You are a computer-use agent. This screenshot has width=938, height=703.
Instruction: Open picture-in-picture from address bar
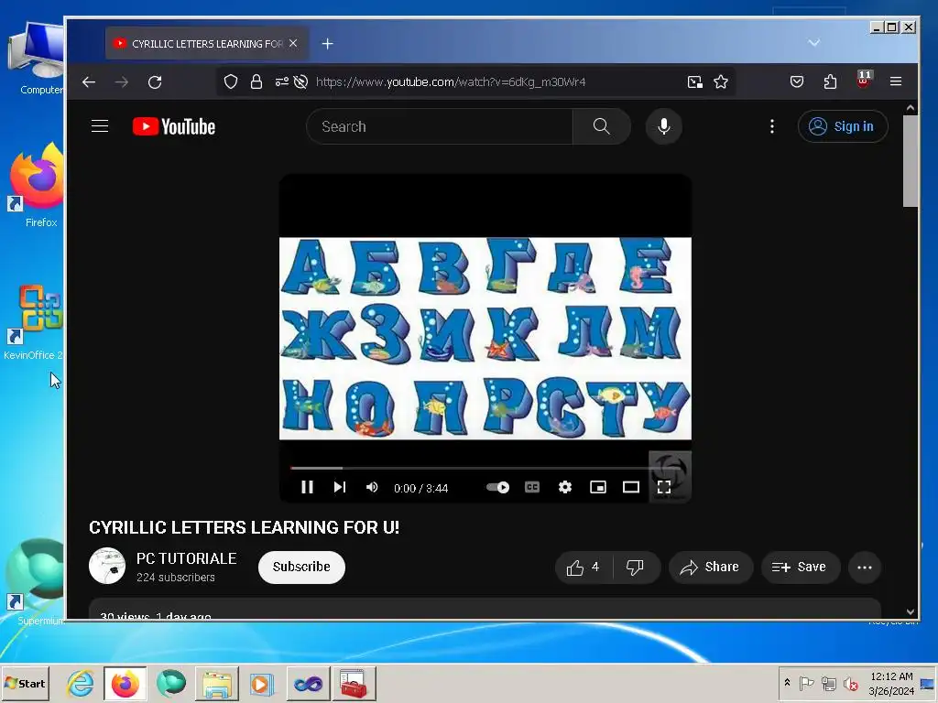tap(694, 81)
